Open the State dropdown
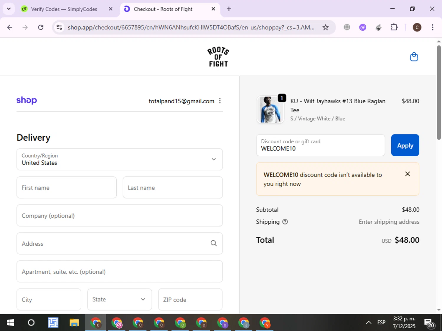 [120, 299]
